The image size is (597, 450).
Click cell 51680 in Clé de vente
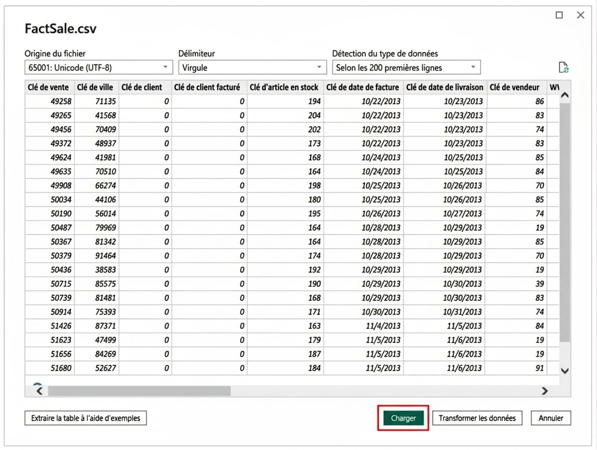pos(49,369)
